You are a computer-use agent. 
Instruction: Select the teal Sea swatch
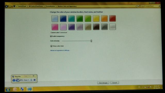(x=71, y=19)
